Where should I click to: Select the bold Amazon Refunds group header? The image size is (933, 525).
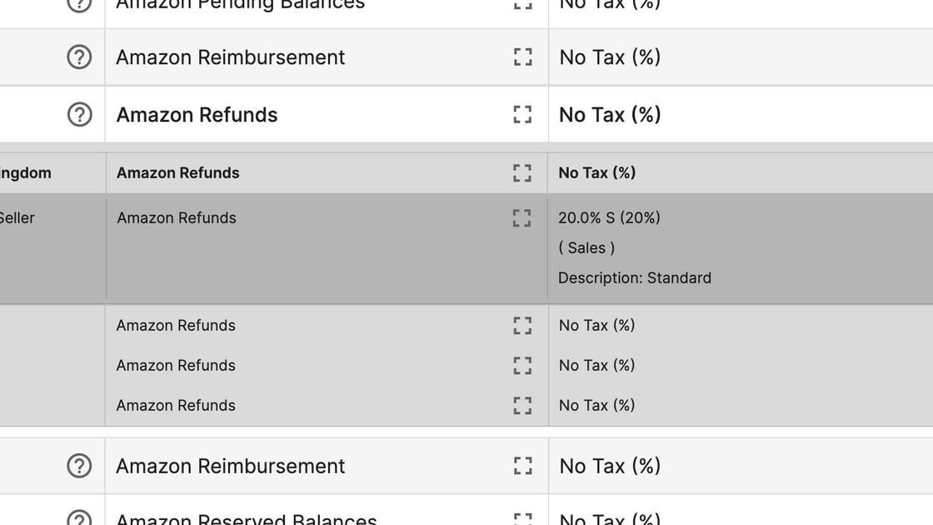coord(178,172)
